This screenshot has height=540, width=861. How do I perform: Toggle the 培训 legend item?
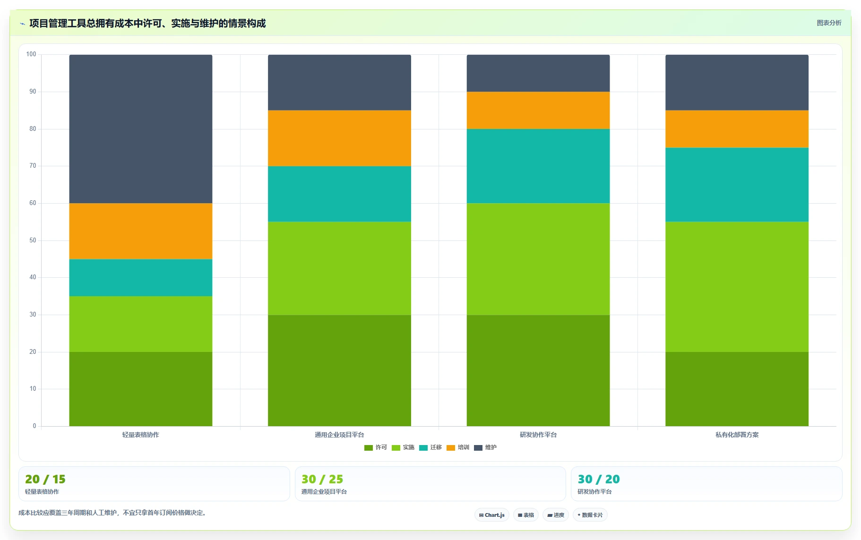pos(458,447)
